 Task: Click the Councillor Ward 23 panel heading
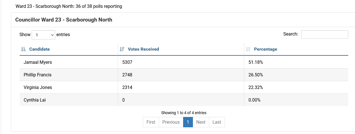click(x=64, y=20)
